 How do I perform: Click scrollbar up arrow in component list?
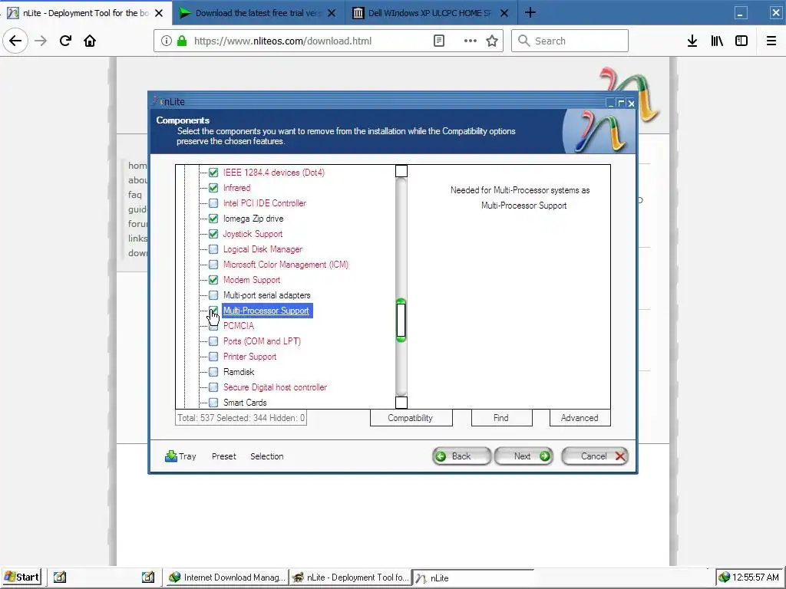[x=401, y=171]
